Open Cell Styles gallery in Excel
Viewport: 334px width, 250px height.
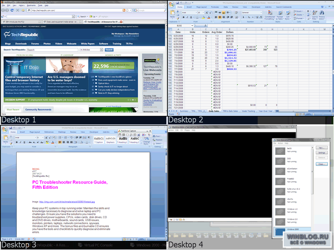tap(288, 15)
